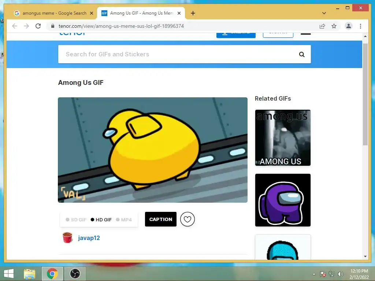Open the Chrome profile avatar
Image resolution: width=375 pixels, height=281 pixels.
point(349,26)
